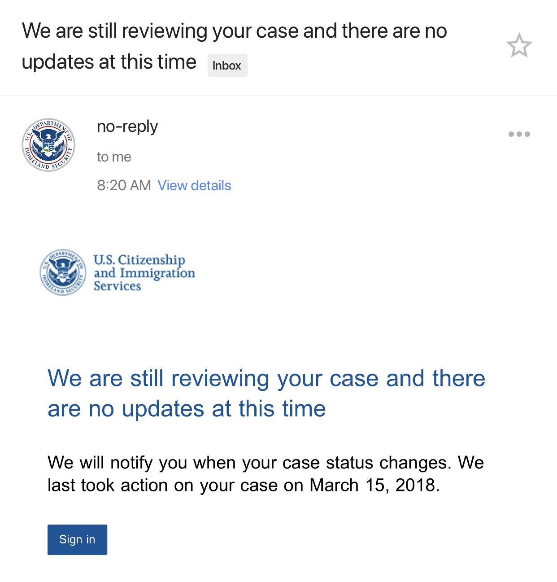557x582 pixels.
Task: Click the Inbox label tag
Action: (227, 66)
